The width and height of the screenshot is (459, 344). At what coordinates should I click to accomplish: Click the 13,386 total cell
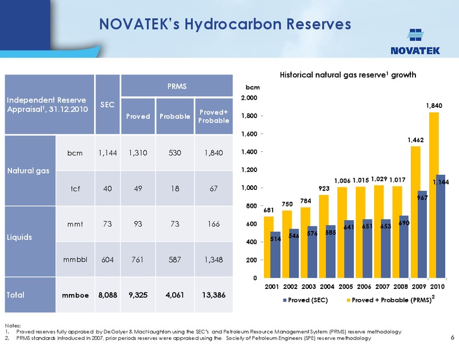(213, 295)
